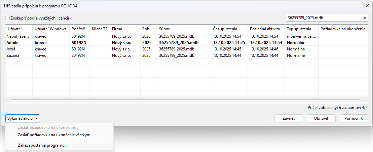Click the search field containing 36255789_2025.mdb

[x=323, y=18]
